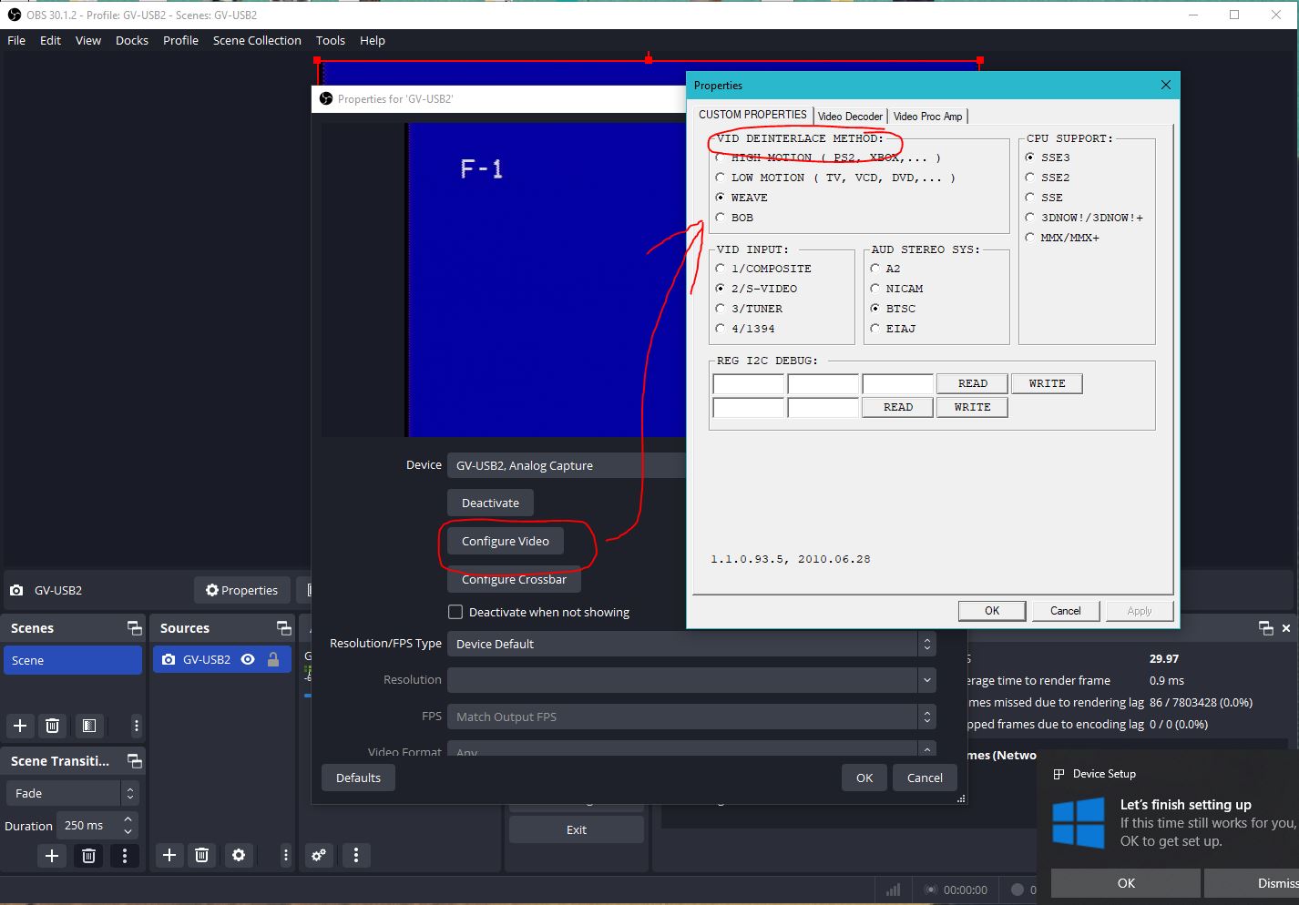This screenshot has height=905, width=1299.
Task: Click OK on Device Setup notification
Action: click(1126, 883)
